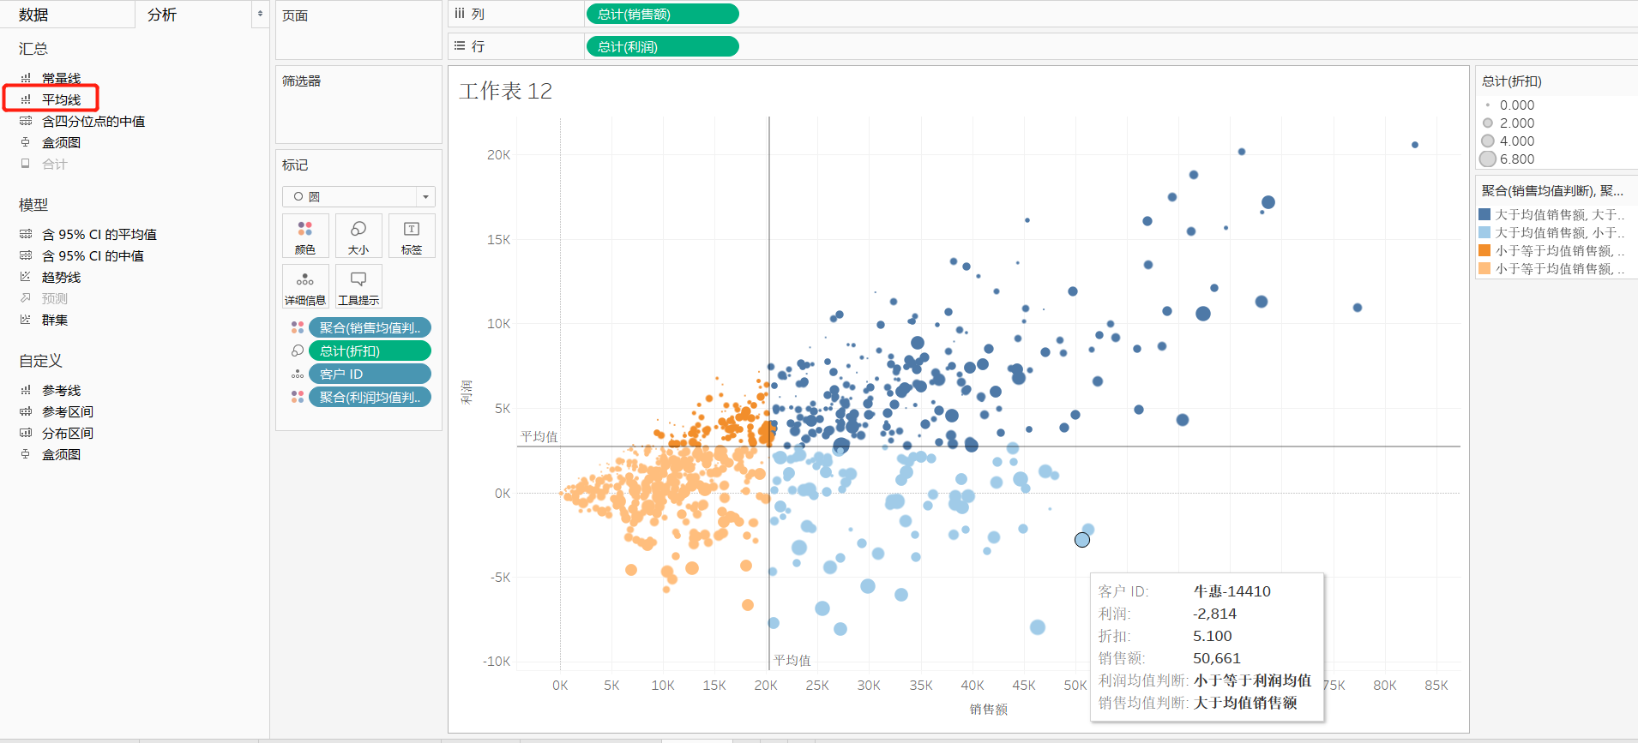1638x743 pixels.
Task: Click color icon beside 聚合(销售均值判断) pill
Action: pos(298,327)
